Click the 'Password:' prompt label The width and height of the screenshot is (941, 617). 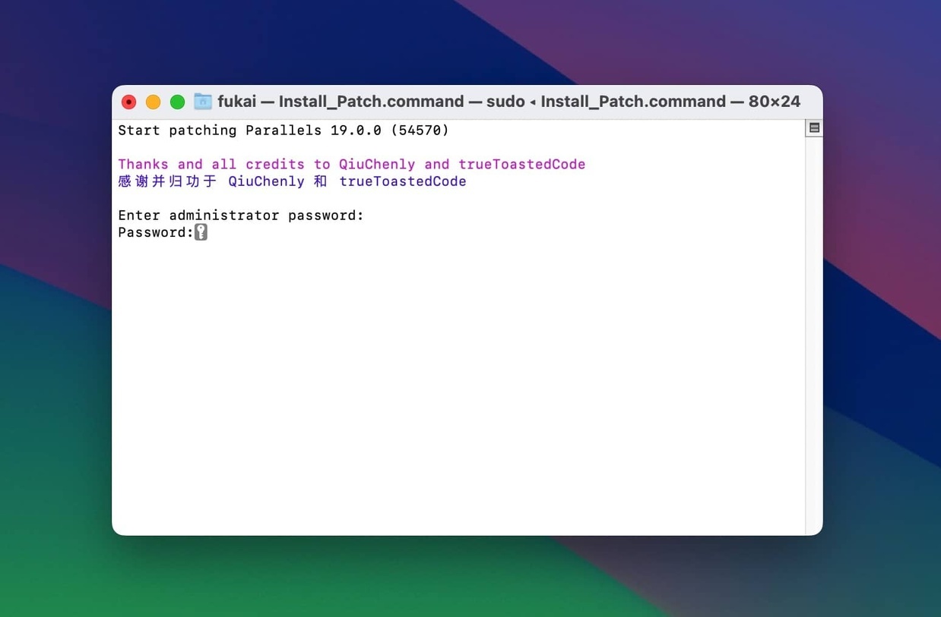[x=156, y=232]
